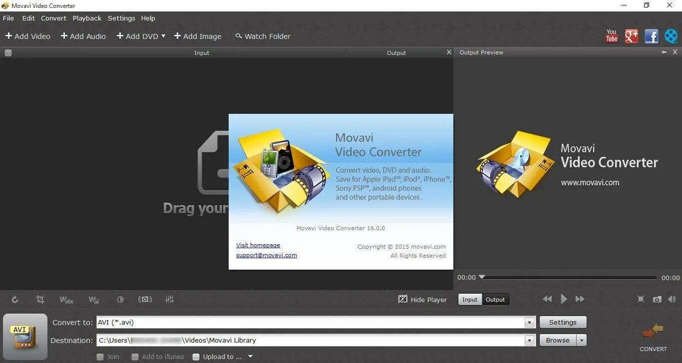This screenshot has width=682, height=363.
Task: Open the Convert menu
Action: [53, 18]
